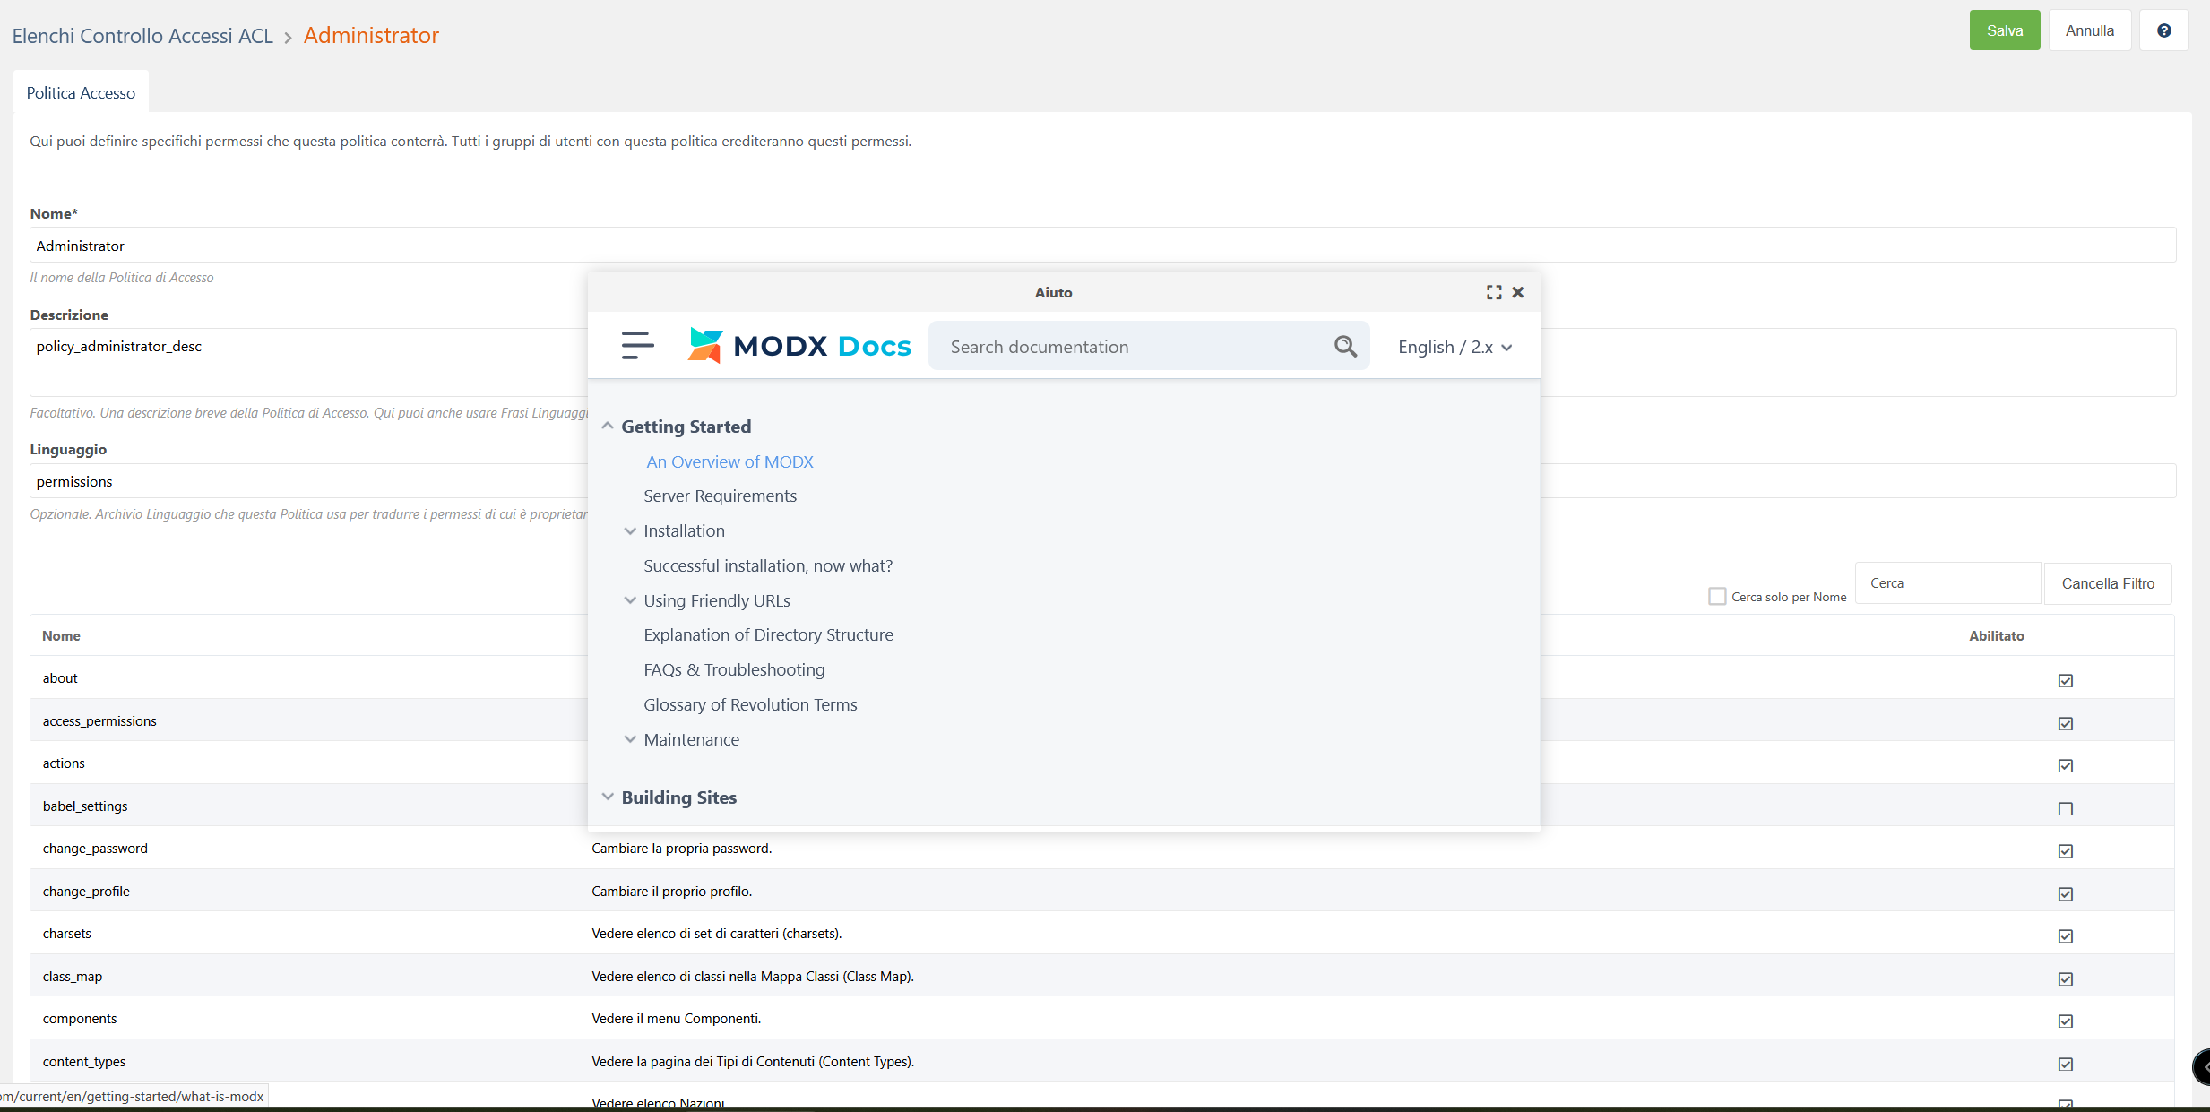Click the breadcrumb arrow separator
This screenshot has height=1112, width=2210.
click(x=288, y=37)
